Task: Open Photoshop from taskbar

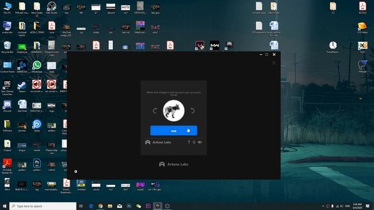Action: pyautogui.click(x=129, y=206)
